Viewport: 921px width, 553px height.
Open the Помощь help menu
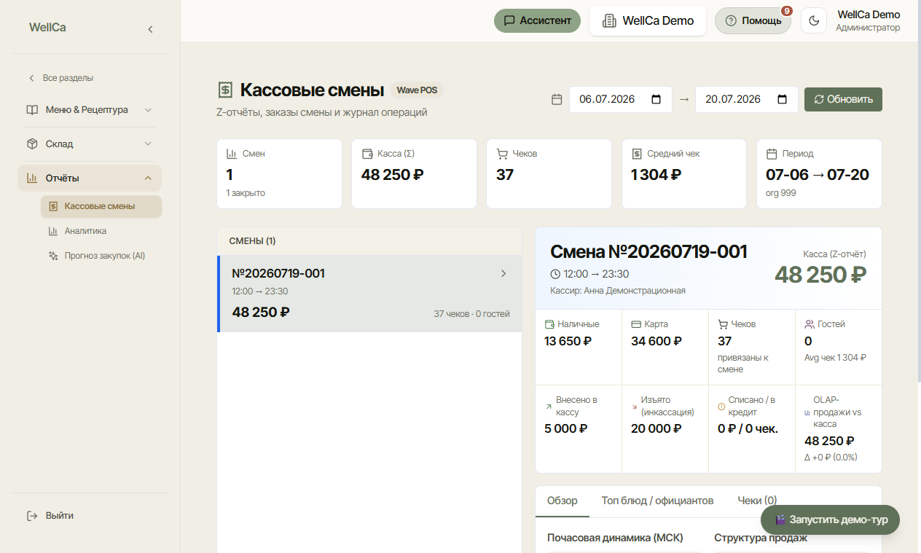[753, 20]
